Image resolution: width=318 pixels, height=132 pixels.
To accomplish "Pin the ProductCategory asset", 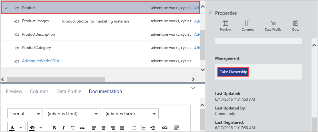I will (x=16, y=48).
